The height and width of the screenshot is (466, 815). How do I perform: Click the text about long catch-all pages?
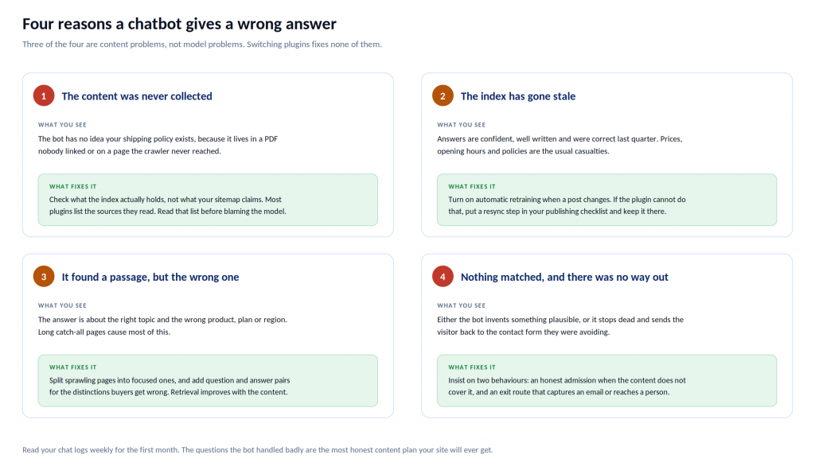click(x=104, y=332)
